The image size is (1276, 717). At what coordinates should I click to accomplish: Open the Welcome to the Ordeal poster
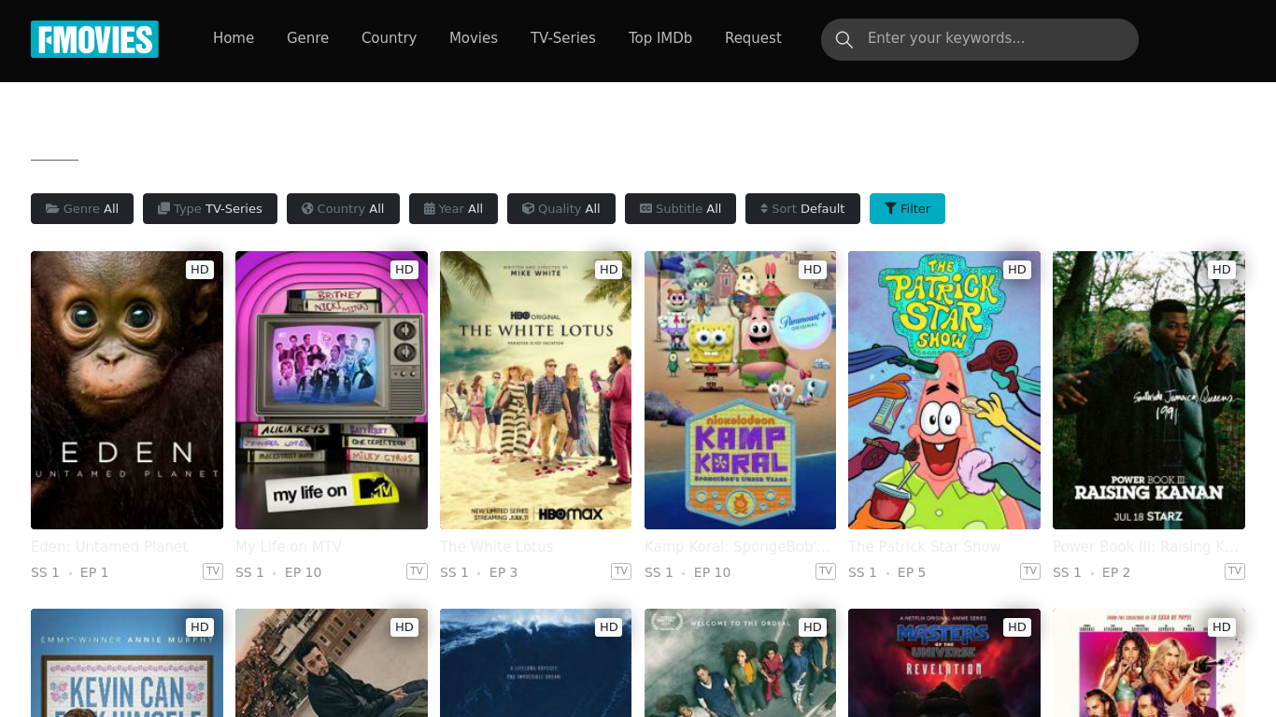740,663
